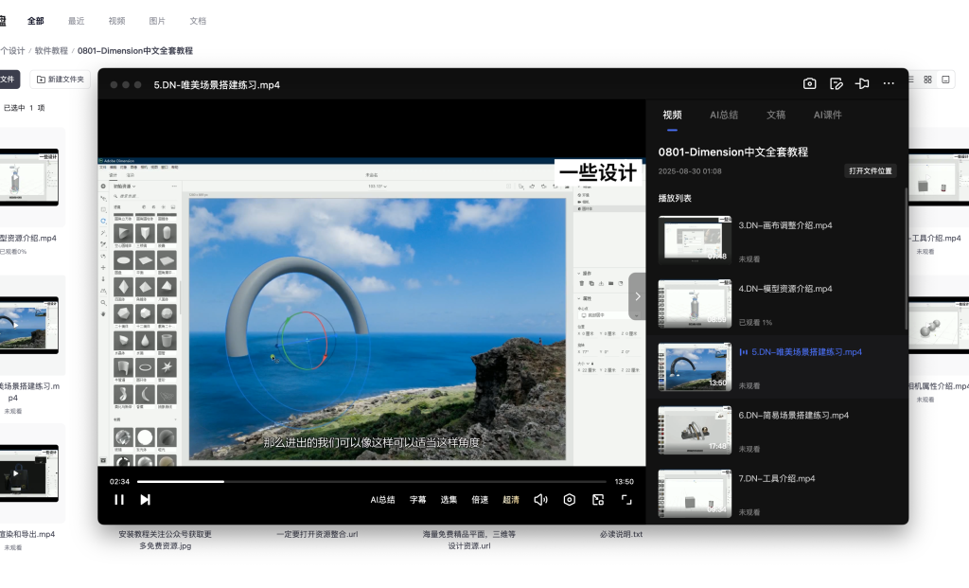Switch to the AI总结 side panel tab

724,115
